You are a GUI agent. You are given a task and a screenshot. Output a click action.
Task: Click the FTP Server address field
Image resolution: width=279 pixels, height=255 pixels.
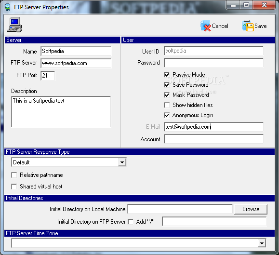pyautogui.click(x=76, y=63)
